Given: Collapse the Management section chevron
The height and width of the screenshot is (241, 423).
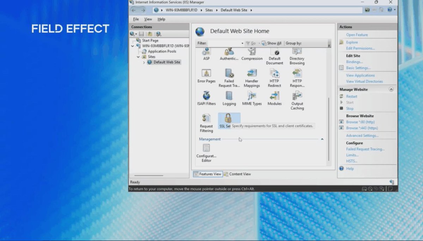Looking at the screenshot, I should coord(322,139).
